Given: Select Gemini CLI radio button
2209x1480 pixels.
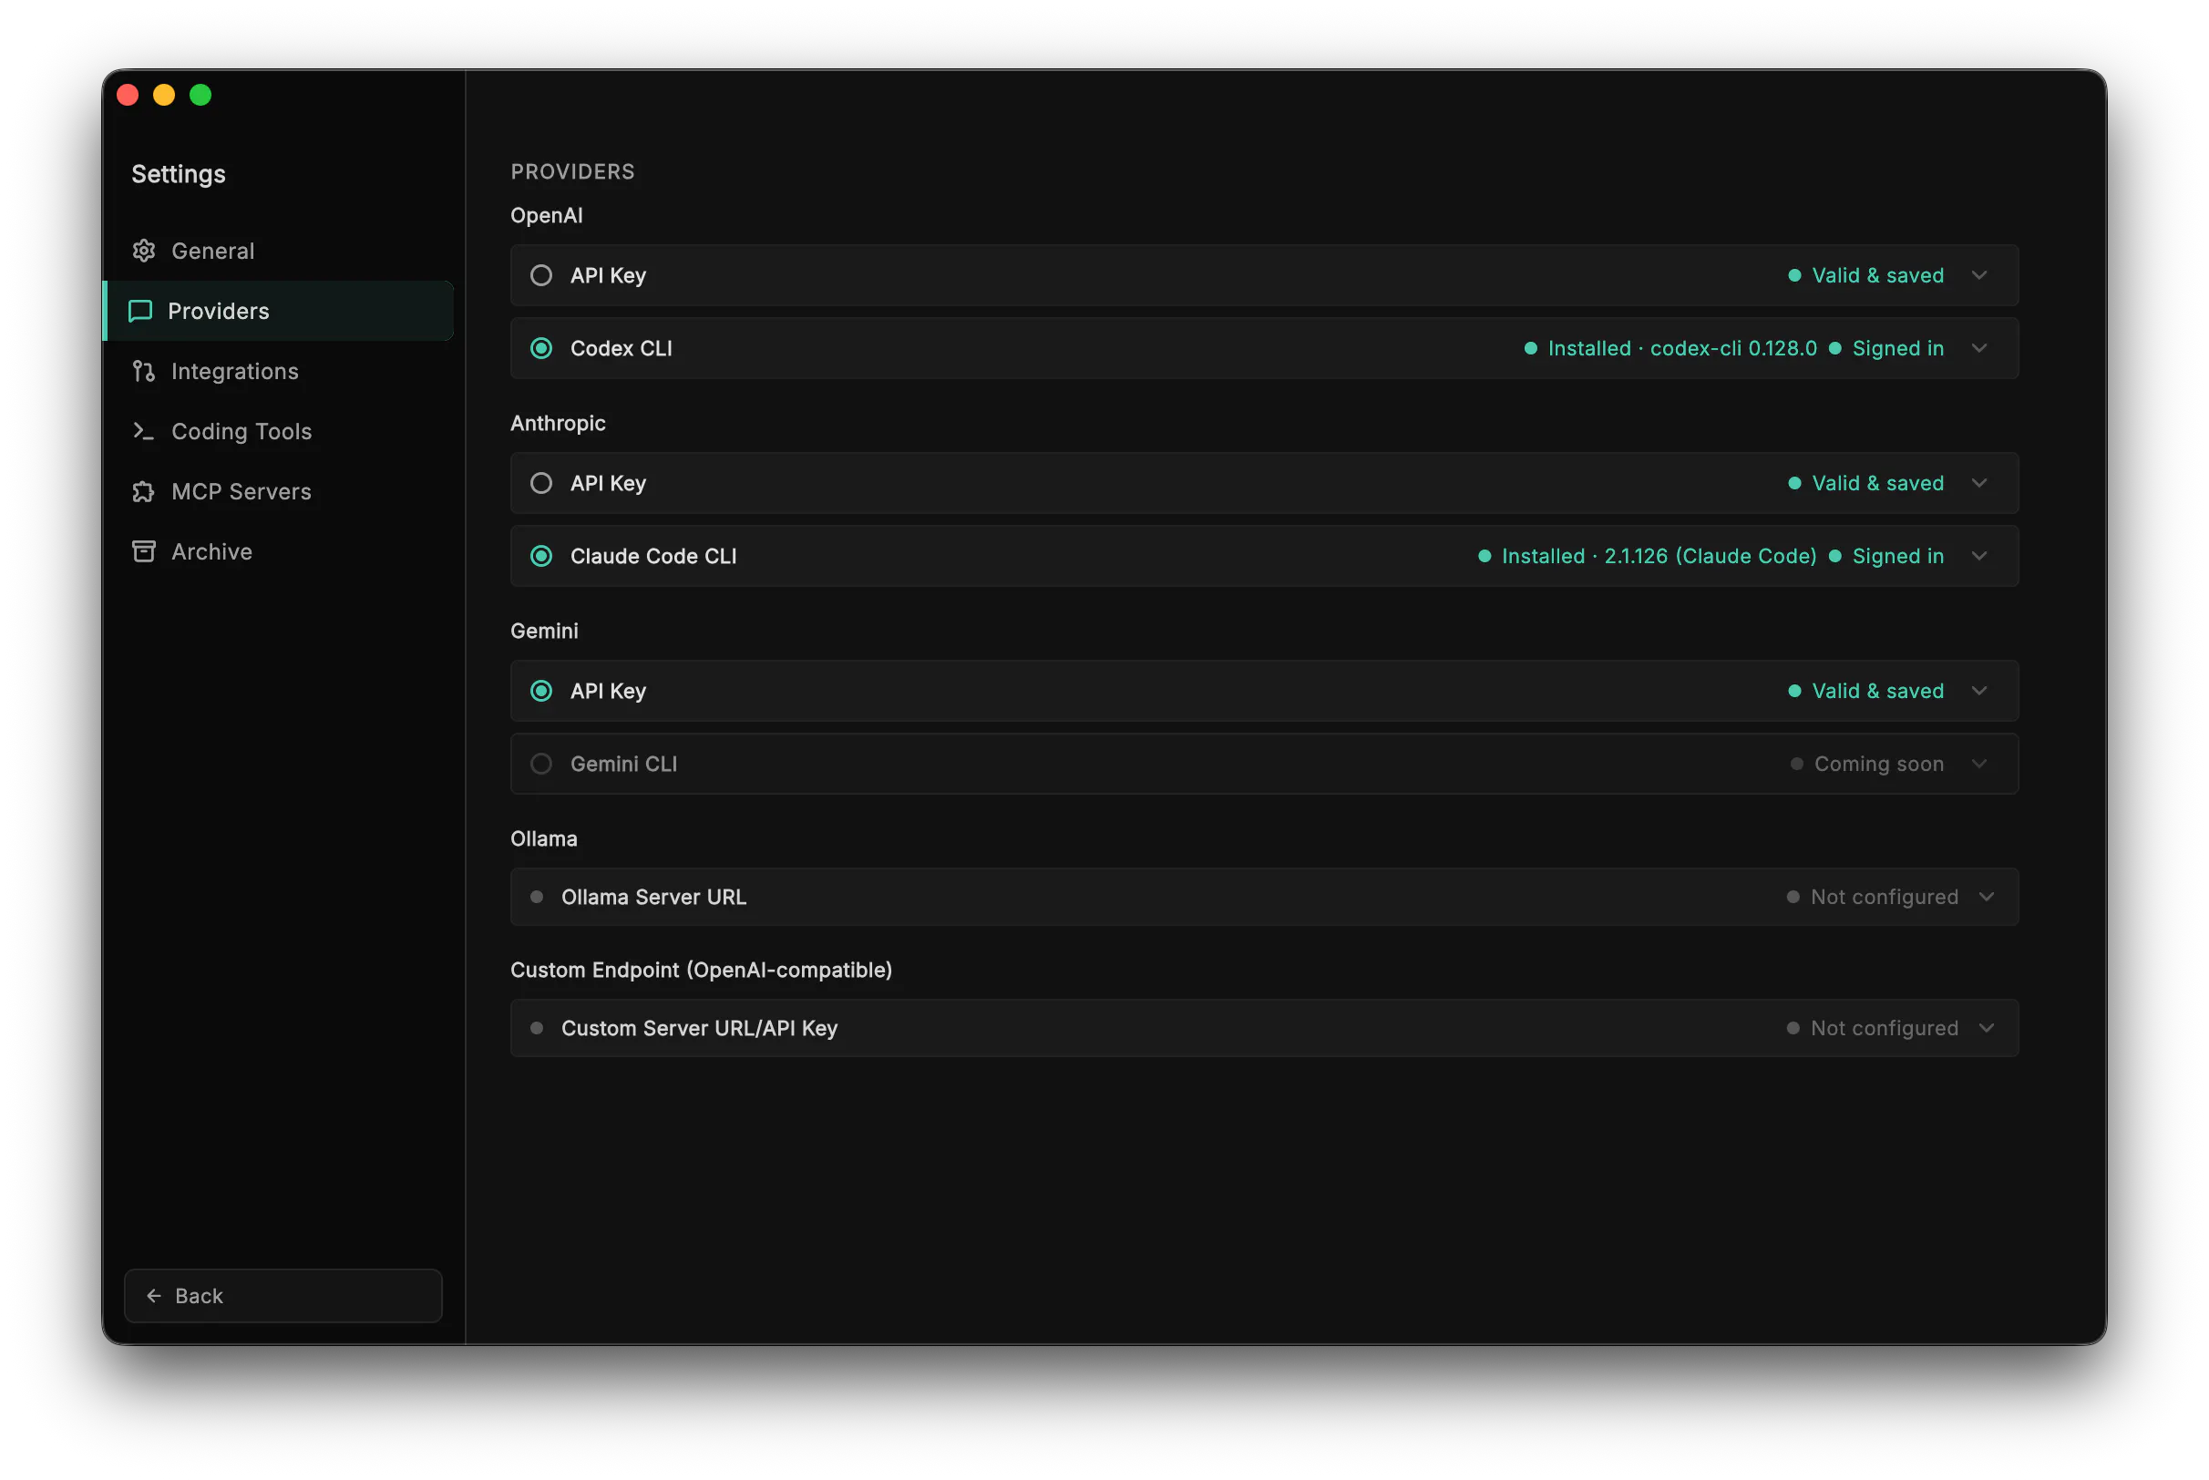Looking at the screenshot, I should click(541, 764).
